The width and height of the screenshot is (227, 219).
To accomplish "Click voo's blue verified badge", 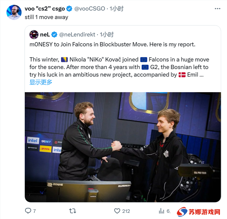I will click(69, 9).
